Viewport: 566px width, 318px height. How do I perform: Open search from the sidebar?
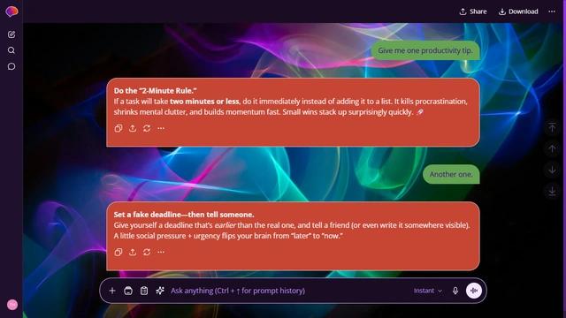click(11, 50)
